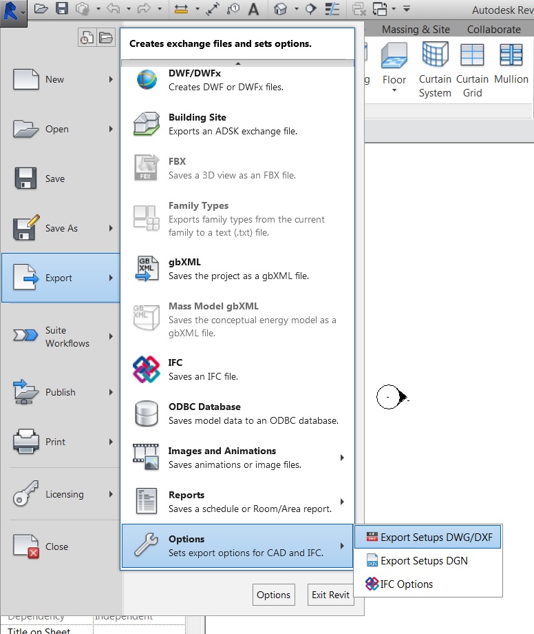This screenshot has height=634, width=534.
Task: Expand the New submenu arrow
Action: [111, 80]
